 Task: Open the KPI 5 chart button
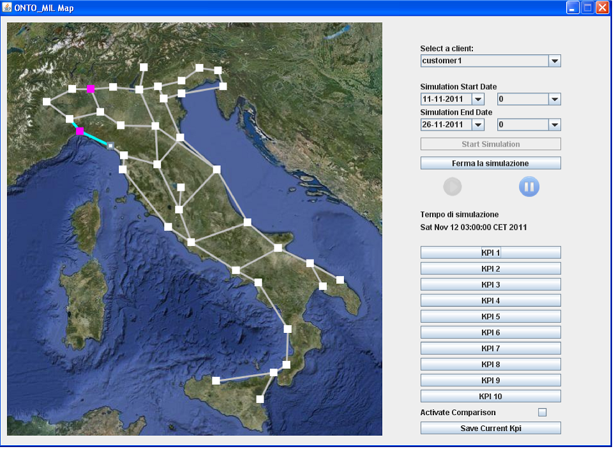click(490, 316)
